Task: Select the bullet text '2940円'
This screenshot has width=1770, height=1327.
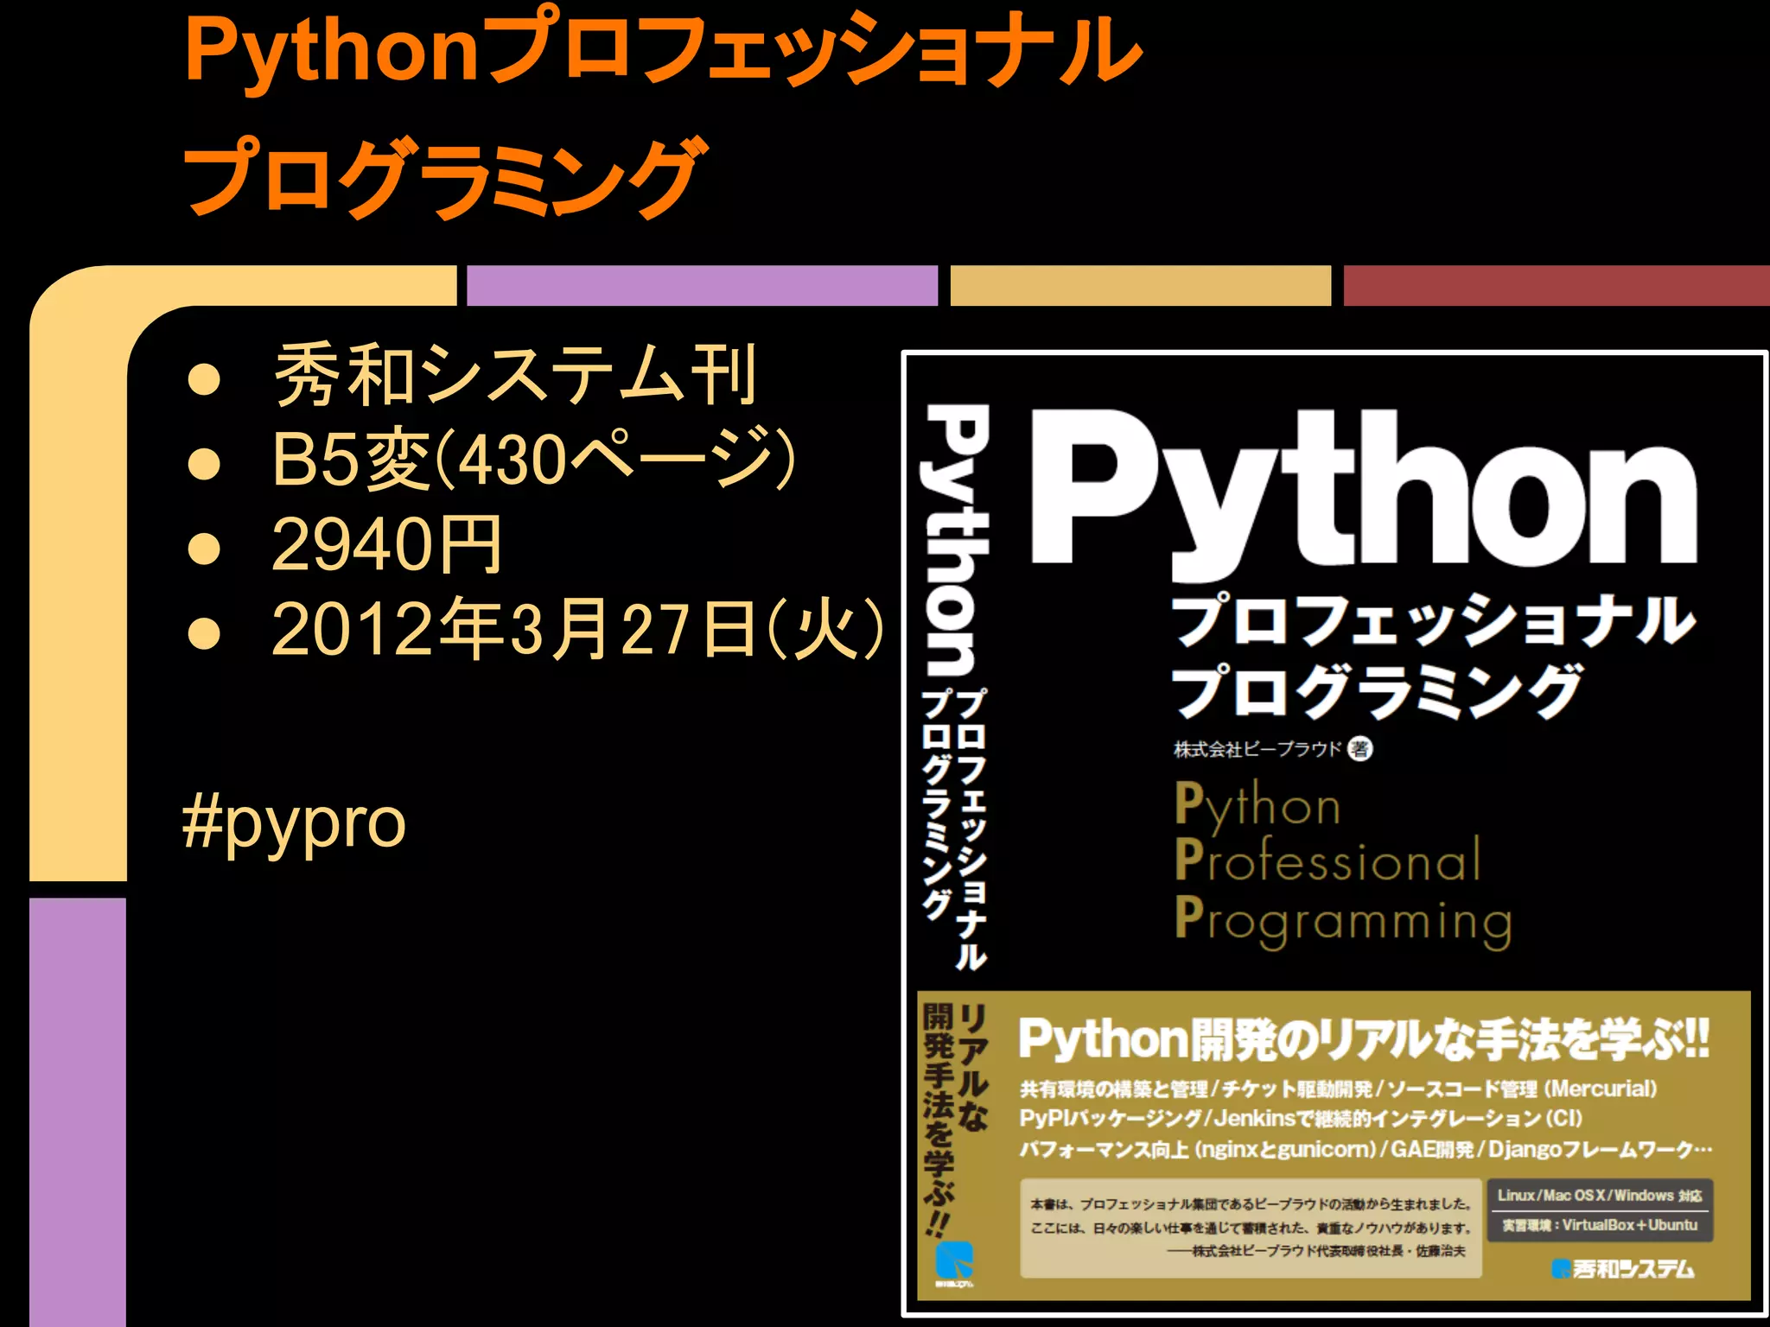Action: pos(386,544)
